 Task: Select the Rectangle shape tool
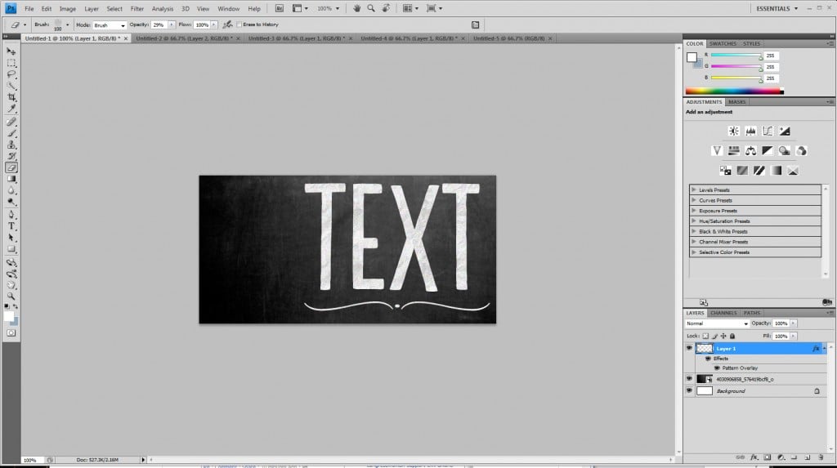pyautogui.click(x=11, y=249)
